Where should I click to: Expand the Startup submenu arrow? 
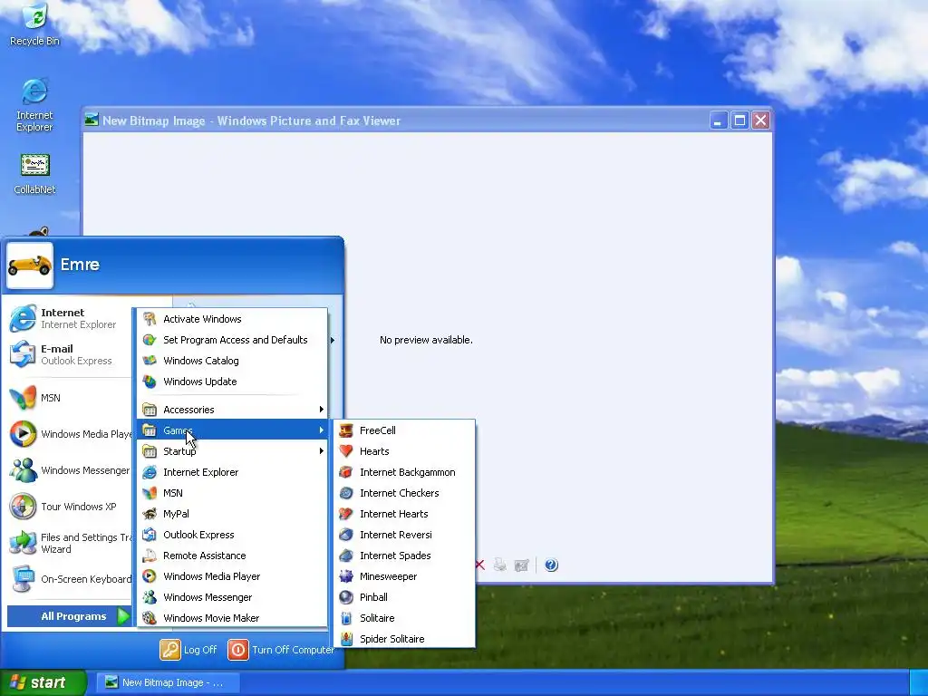pyautogui.click(x=322, y=451)
